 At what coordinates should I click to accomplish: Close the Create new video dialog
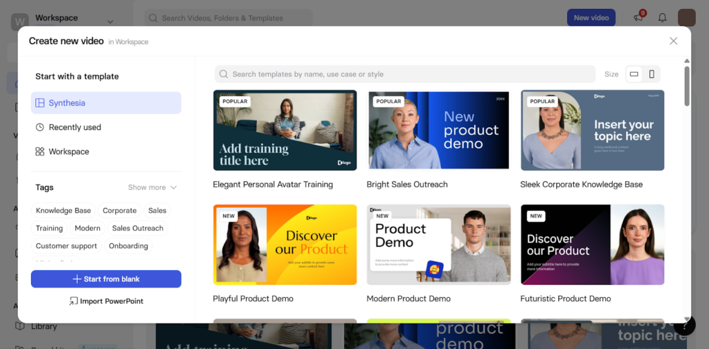(673, 41)
